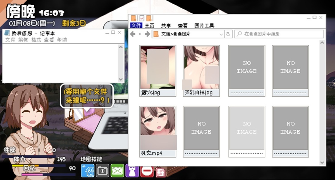Expand the address bar history dropdown
335x180 pixels.
[221, 34]
